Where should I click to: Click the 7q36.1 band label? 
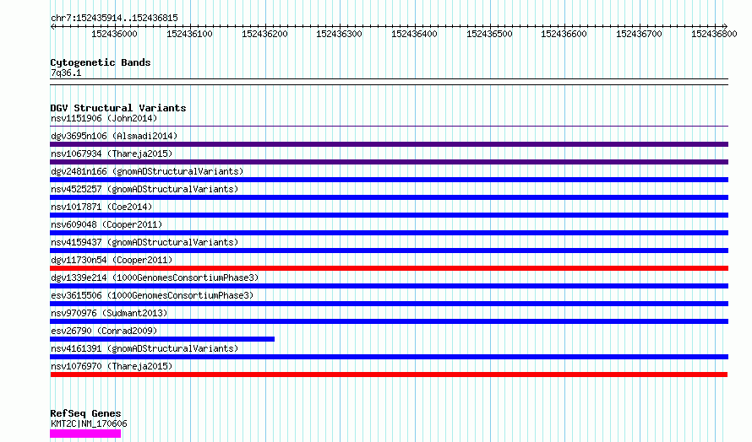[66, 73]
